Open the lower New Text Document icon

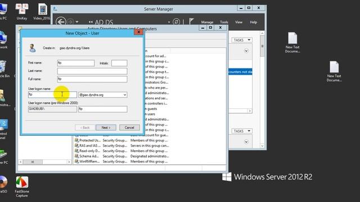334,71
